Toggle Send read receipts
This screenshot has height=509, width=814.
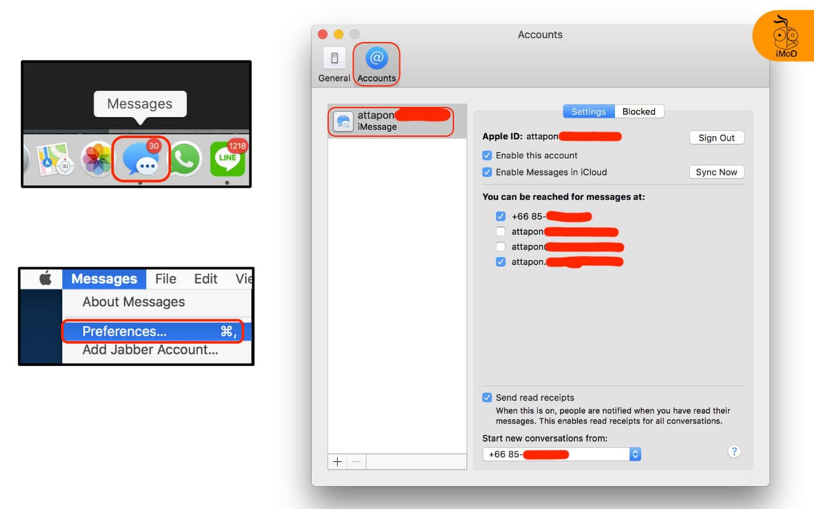click(487, 397)
